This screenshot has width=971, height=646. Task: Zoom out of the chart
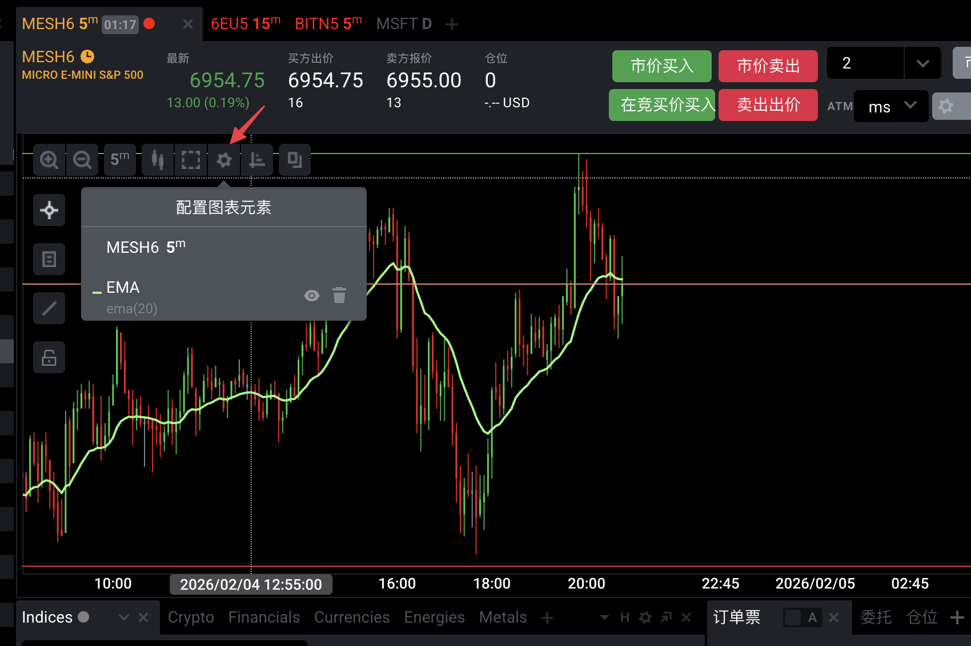coord(82,160)
